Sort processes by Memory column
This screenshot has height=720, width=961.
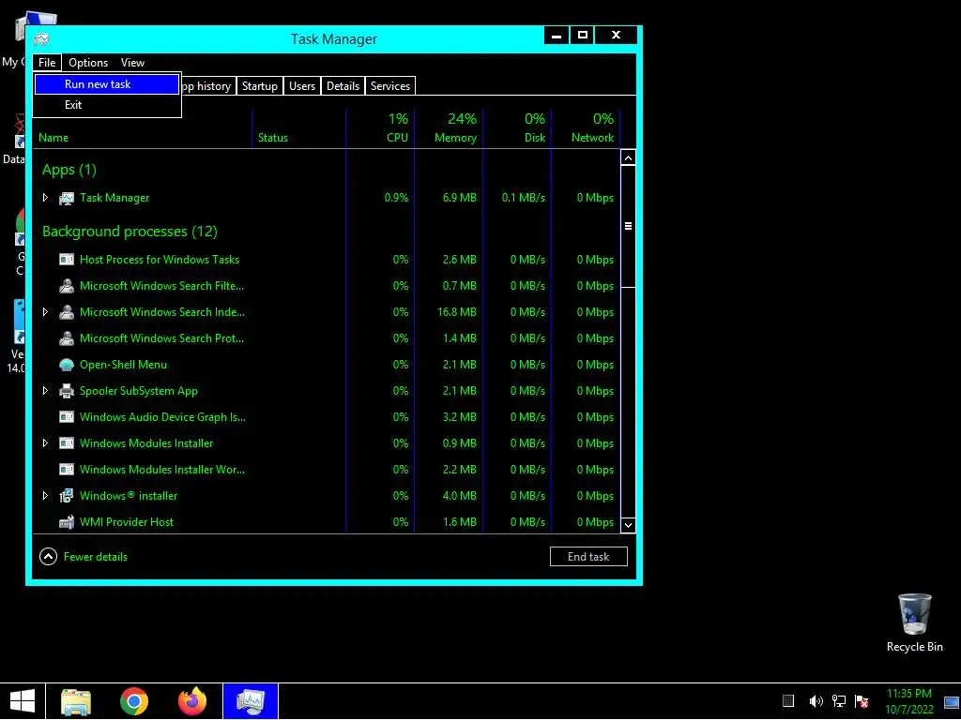[x=449, y=128]
